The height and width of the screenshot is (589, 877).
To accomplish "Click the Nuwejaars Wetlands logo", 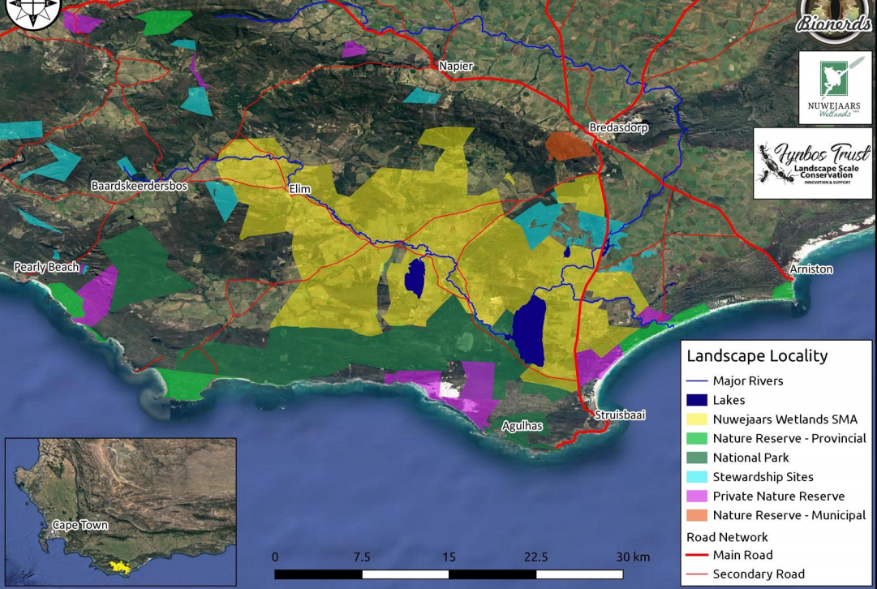I will coord(835,88).
